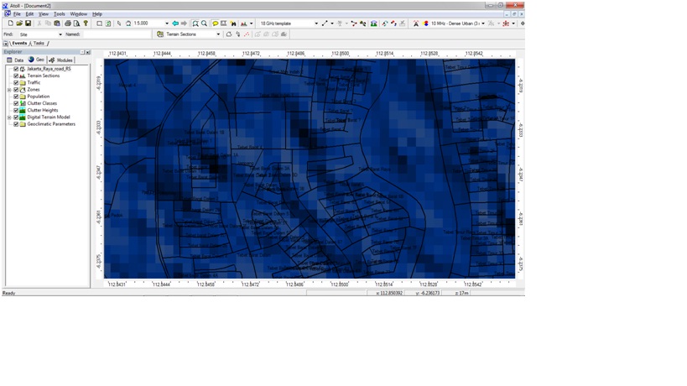
Task: Toggle the Traffic folder checkbox
Action: 16,82
